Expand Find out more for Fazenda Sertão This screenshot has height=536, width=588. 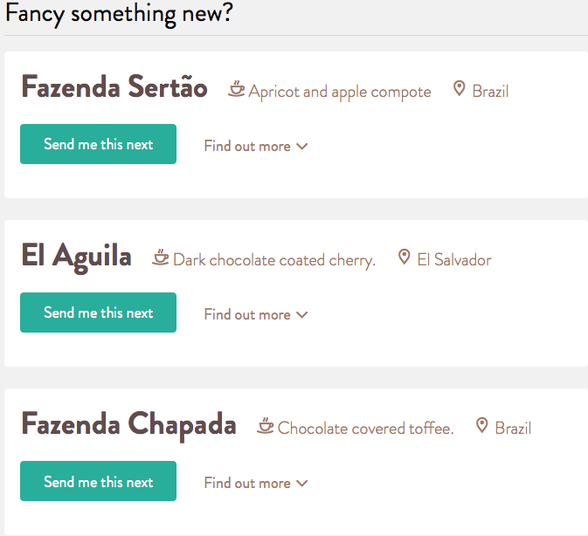point(256,146)
